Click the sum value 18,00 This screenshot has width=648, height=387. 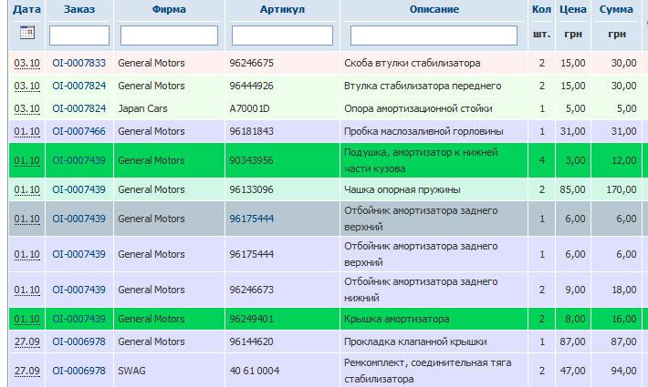623,290
